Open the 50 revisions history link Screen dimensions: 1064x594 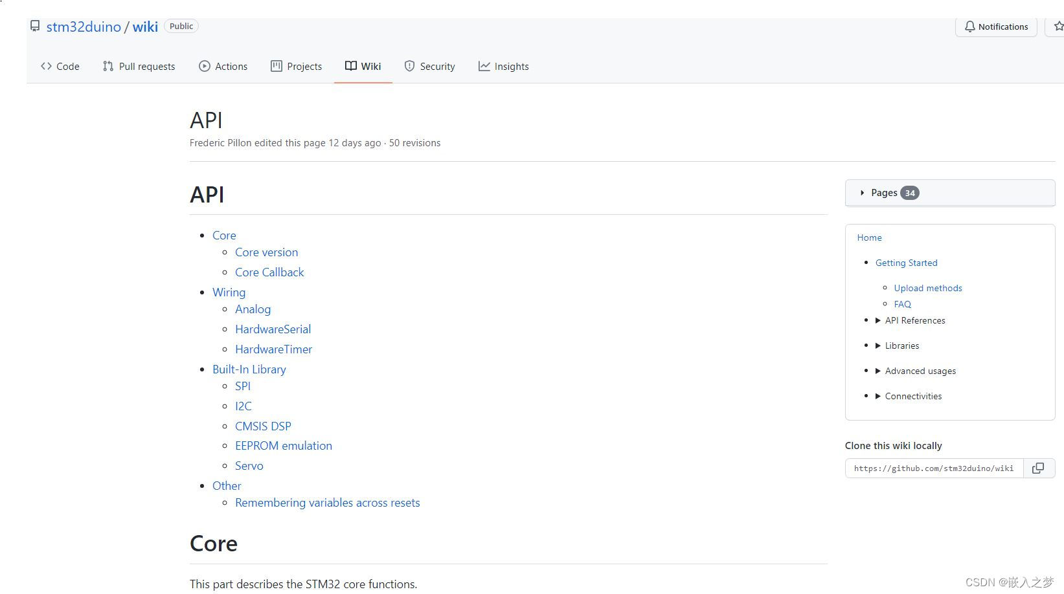coord(414,143)
